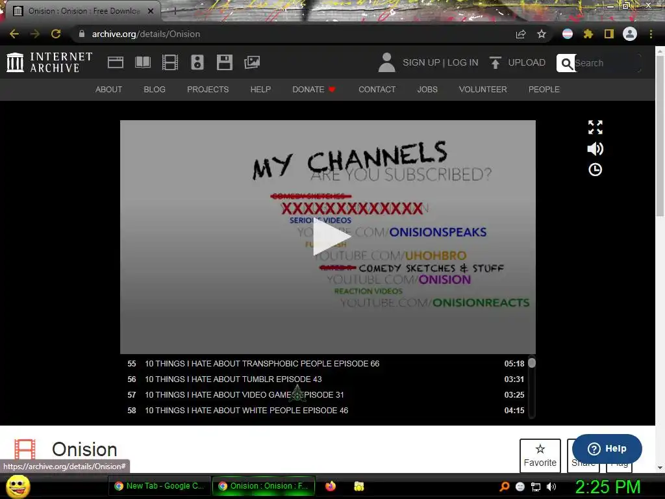Open playback speed clock icon
665x499 pixels.
pos(595,170)
